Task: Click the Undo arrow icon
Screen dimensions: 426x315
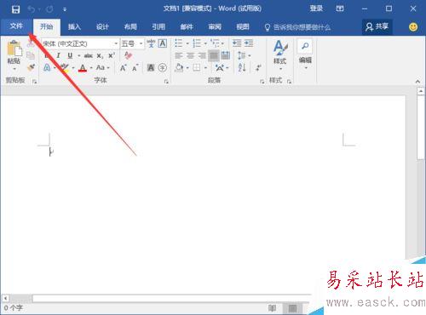Action: click(x=32, y=9)
